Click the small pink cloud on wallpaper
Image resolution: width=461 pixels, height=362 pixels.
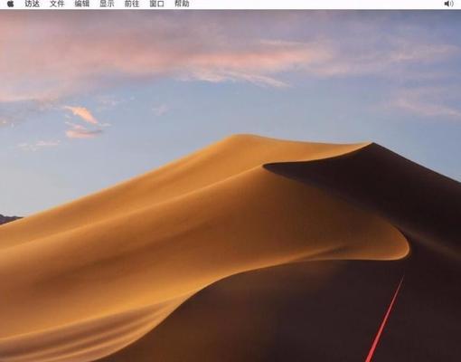(x=82, y=114)
